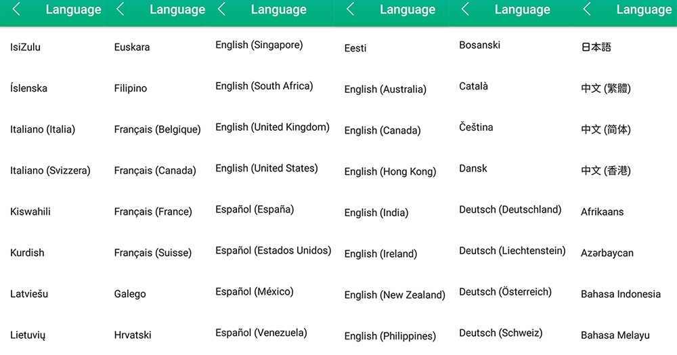Pick English (United States) language
This screenshot has width=677, height=355.
point(266,168)
